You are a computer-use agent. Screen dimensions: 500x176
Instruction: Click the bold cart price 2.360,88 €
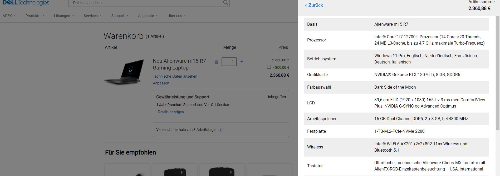pos(279,75)
